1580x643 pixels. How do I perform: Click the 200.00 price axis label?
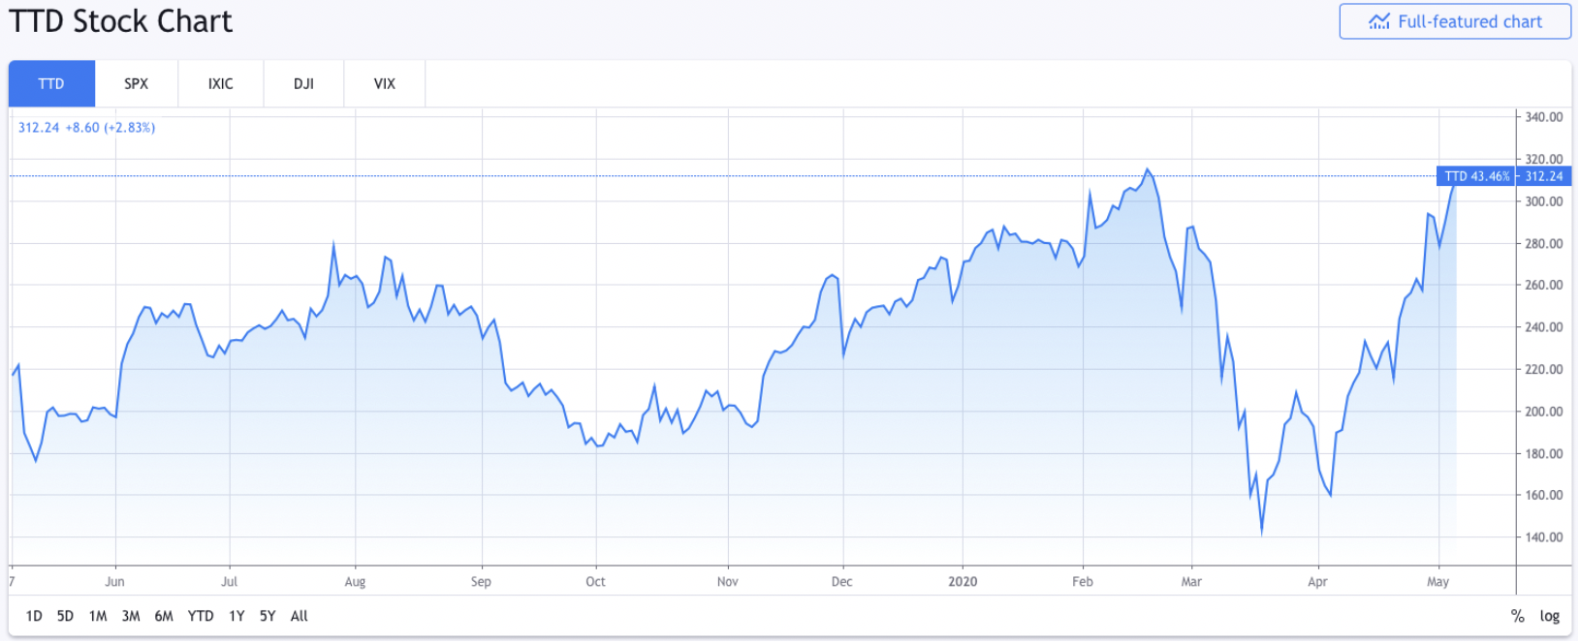click(x=1544, y=412)
